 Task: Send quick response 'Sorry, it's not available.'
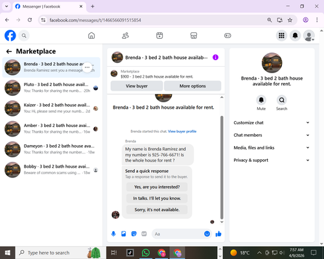(x=157, y=210)
